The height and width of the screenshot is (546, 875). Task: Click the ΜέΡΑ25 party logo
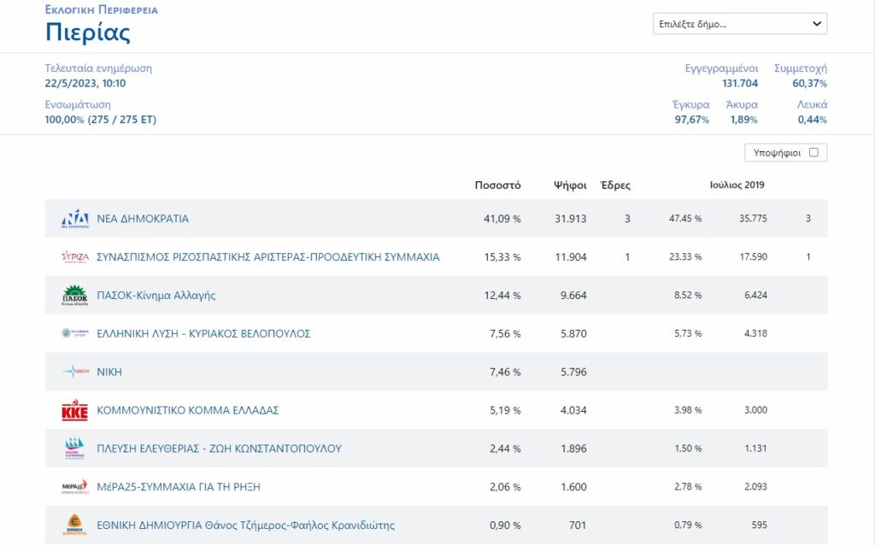74,487
